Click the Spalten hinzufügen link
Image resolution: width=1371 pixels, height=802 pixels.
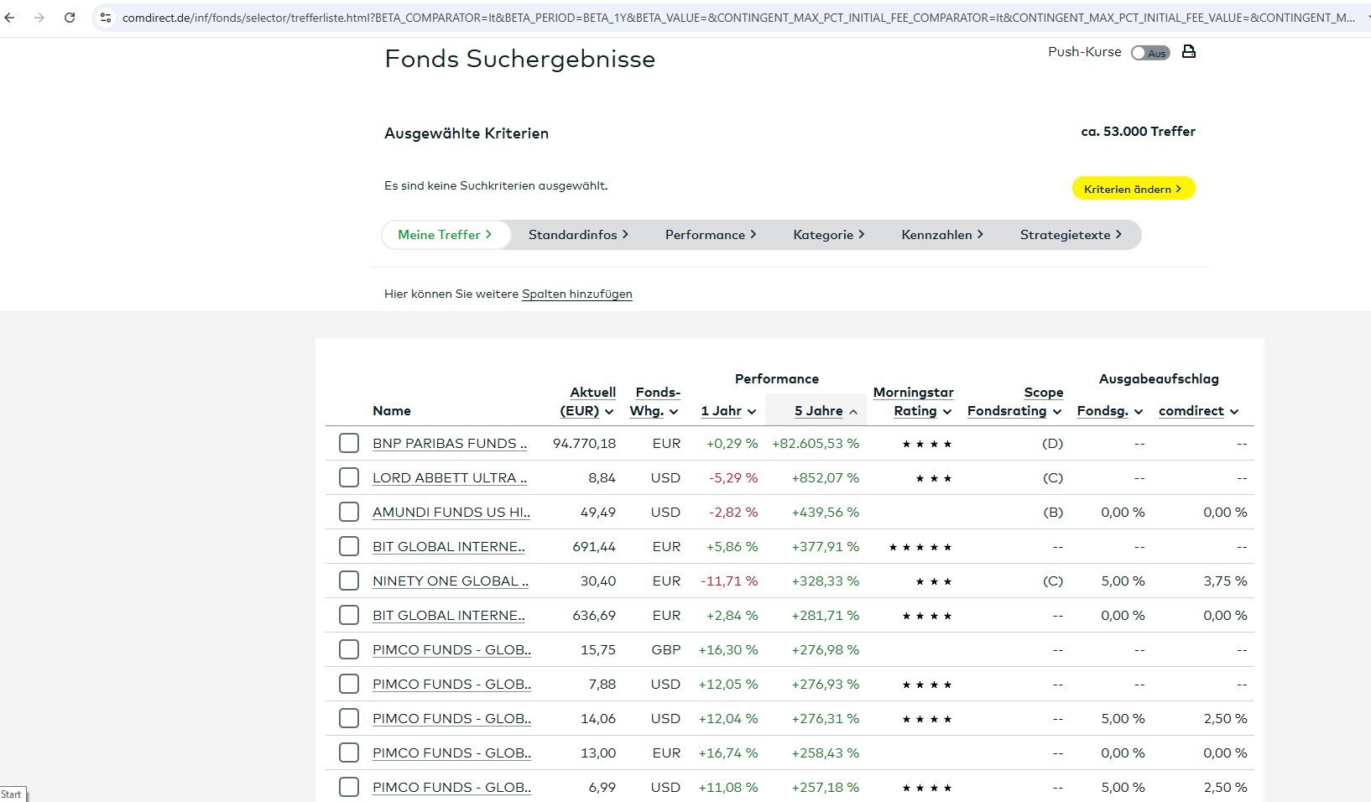click(576, 294)
